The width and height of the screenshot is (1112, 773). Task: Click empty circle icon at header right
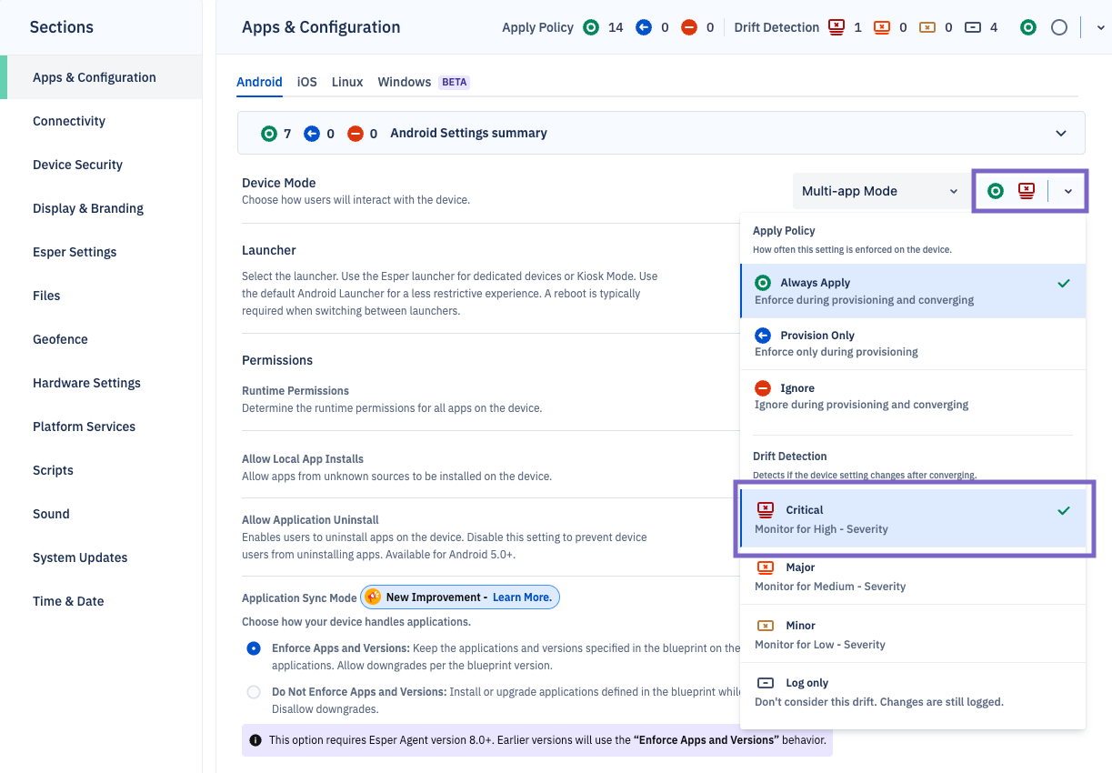coord(1059,27)
